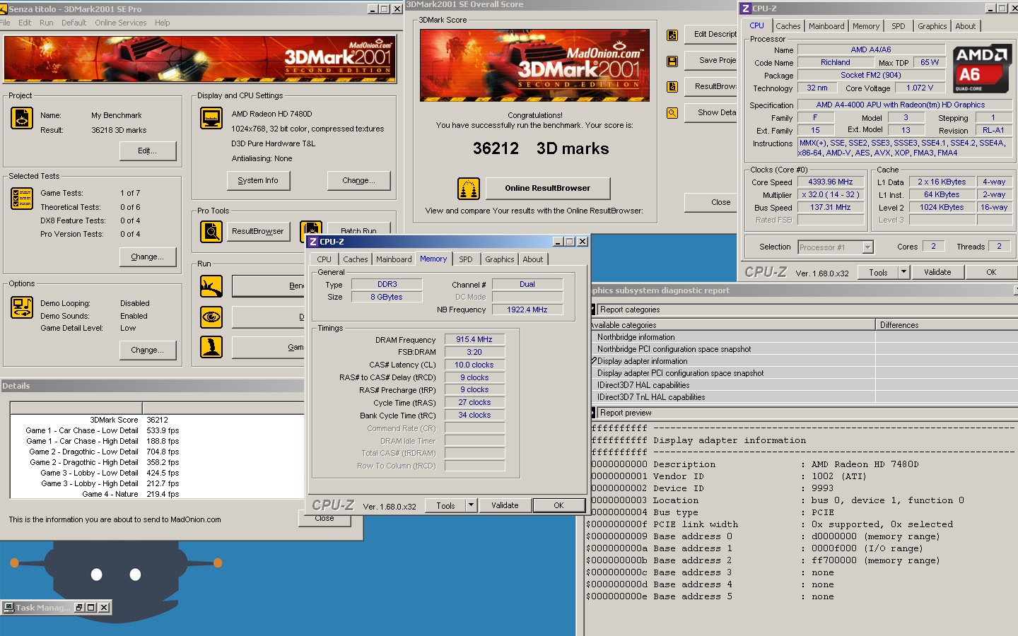The height and width of the screenshot is (636, 1018).
Task: Switch to Mainboard tab in top-right CPU-Z
Action: tap(826, 26)
